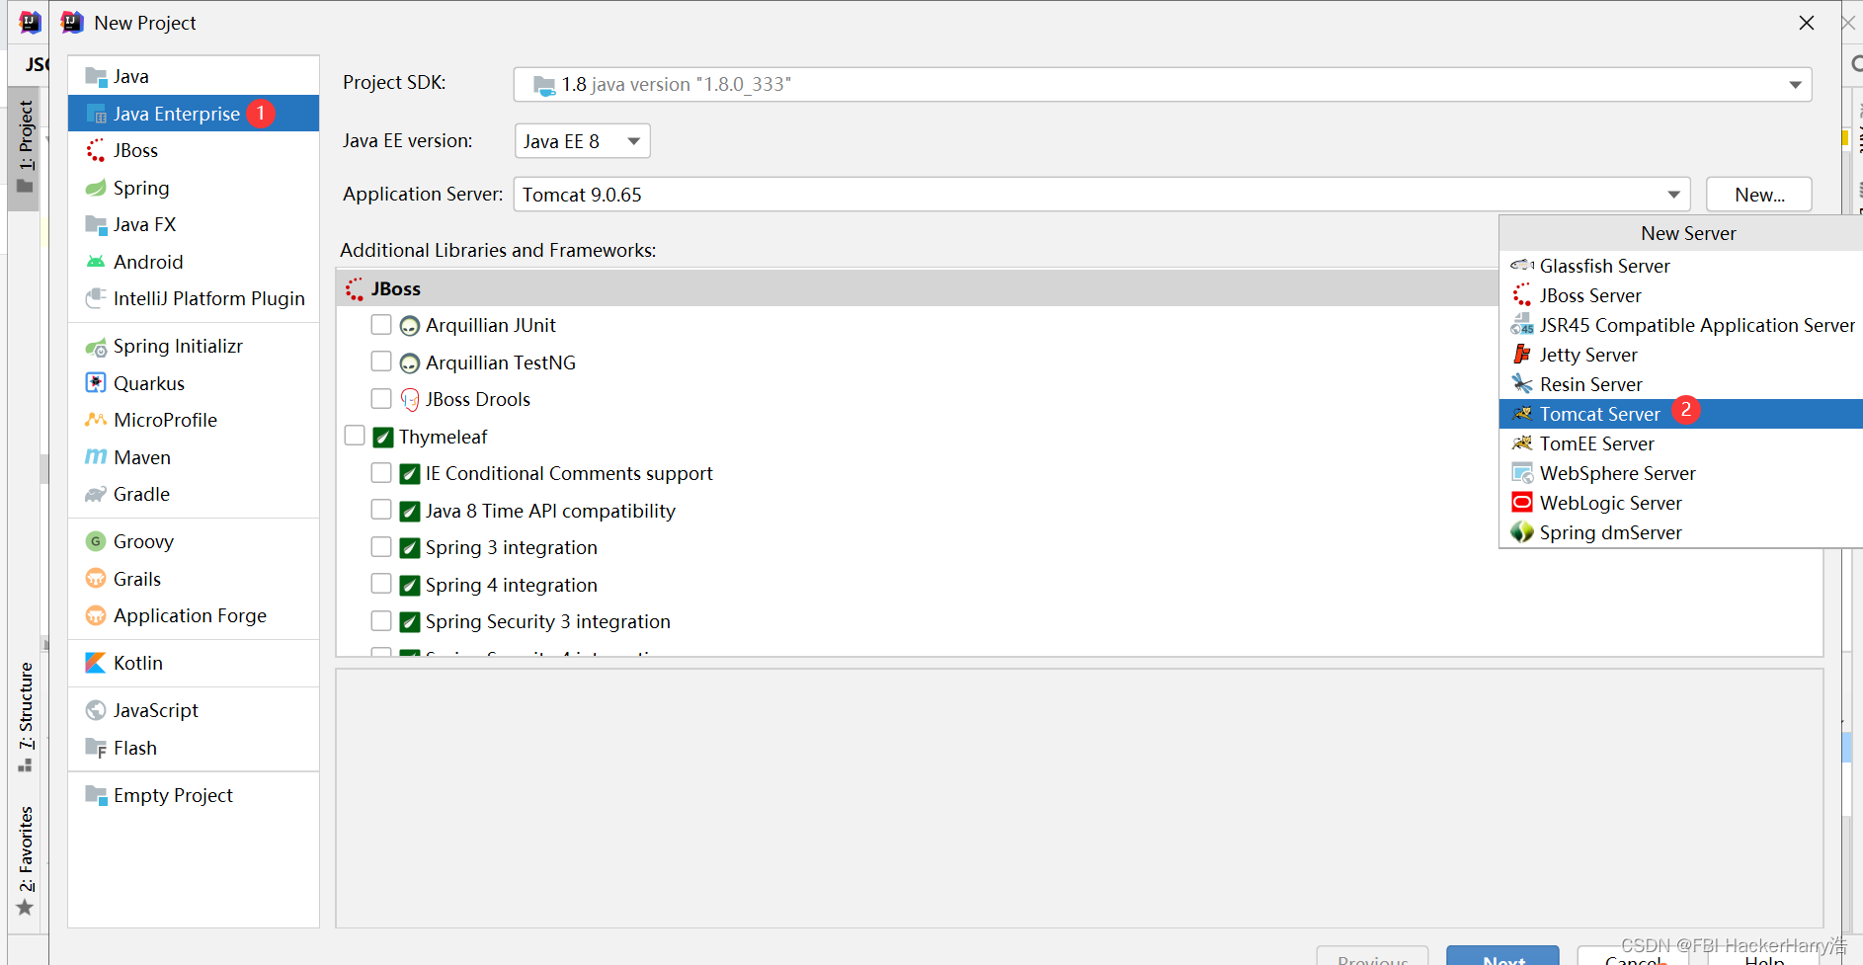Open the Project SDK dropdown
The image size is (1863, 965).
(1163, 84)
